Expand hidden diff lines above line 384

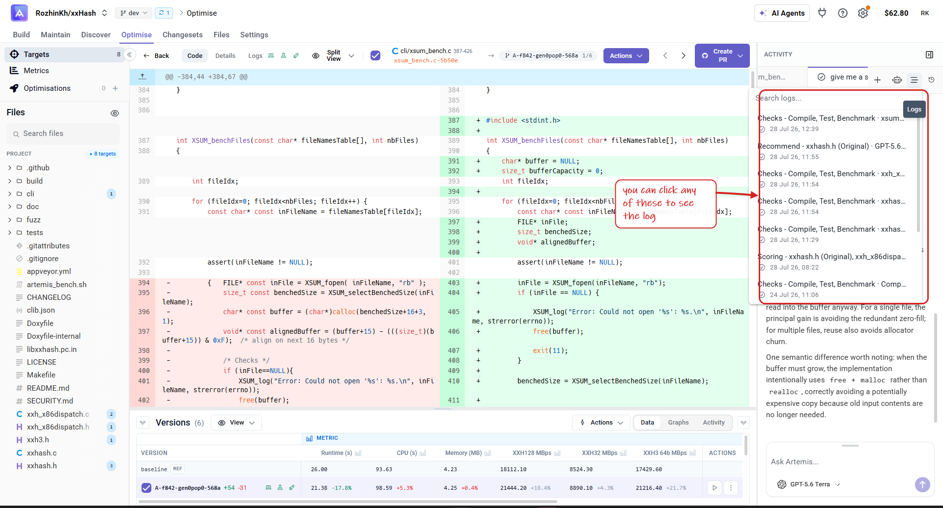click(143, 77)
